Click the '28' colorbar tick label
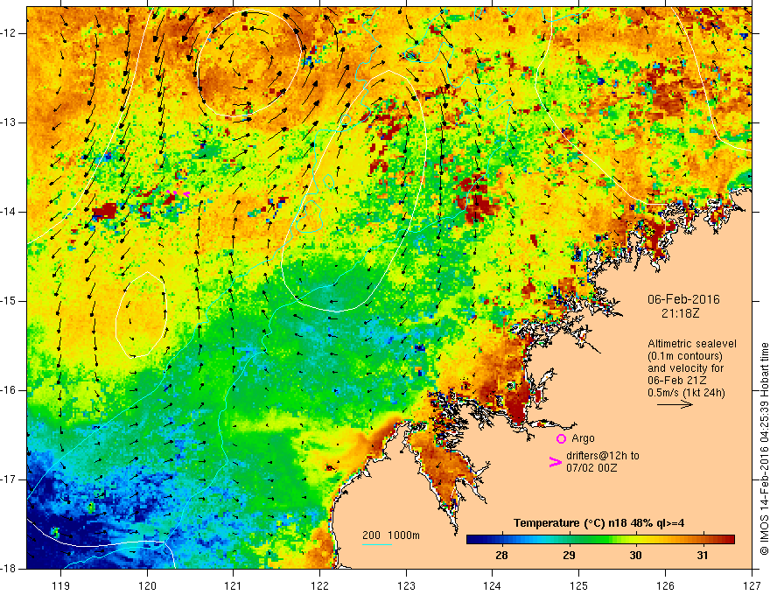 [501, 556]
